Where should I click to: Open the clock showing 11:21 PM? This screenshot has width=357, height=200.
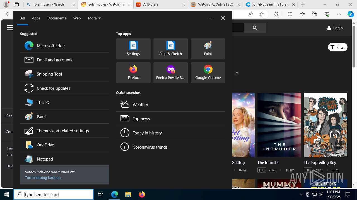coord(333,194)
